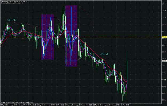Select the yellow horizontal price line

[x=81, y=37]
